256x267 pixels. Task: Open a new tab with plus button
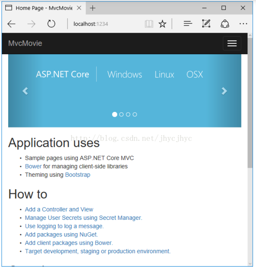pos(92,8)
